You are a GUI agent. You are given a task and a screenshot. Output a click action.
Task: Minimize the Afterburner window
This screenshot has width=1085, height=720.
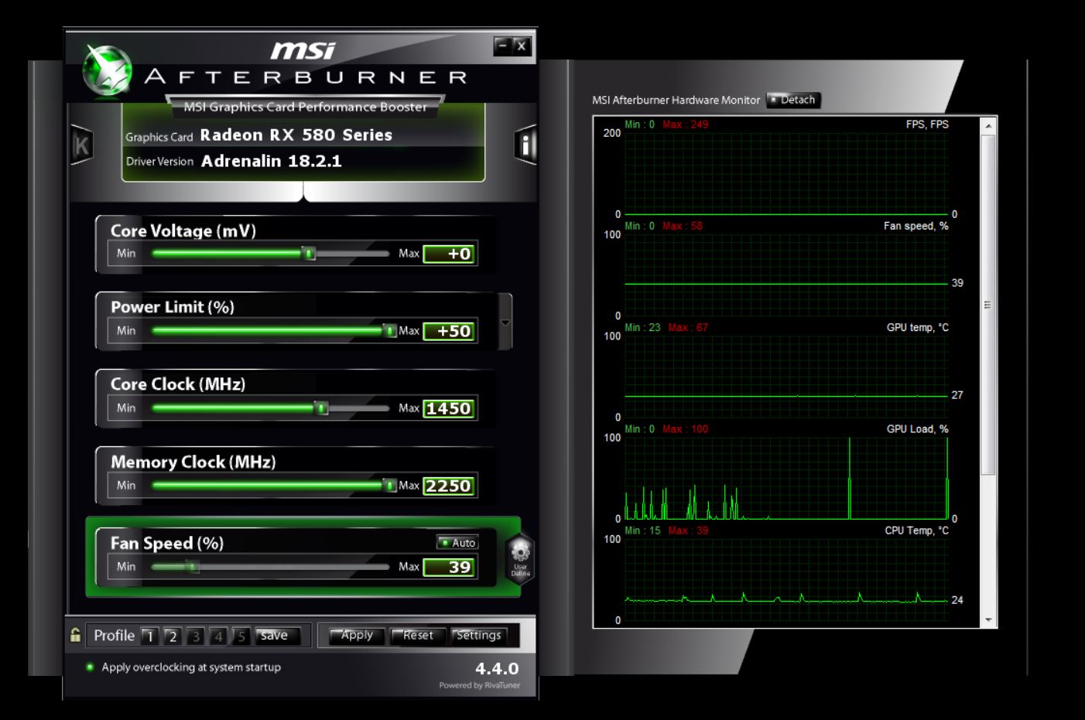[x=503, y=46]
